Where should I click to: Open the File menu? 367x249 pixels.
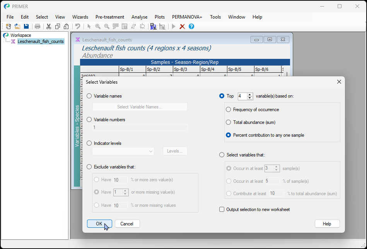click(10, 17)
